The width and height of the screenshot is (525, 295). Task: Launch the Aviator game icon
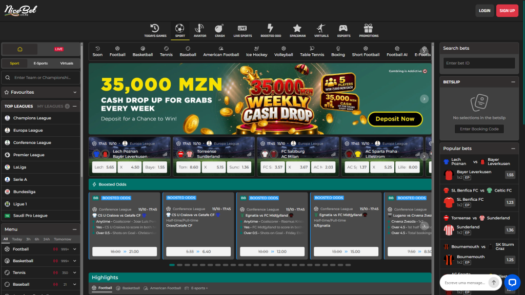(199, 30)
